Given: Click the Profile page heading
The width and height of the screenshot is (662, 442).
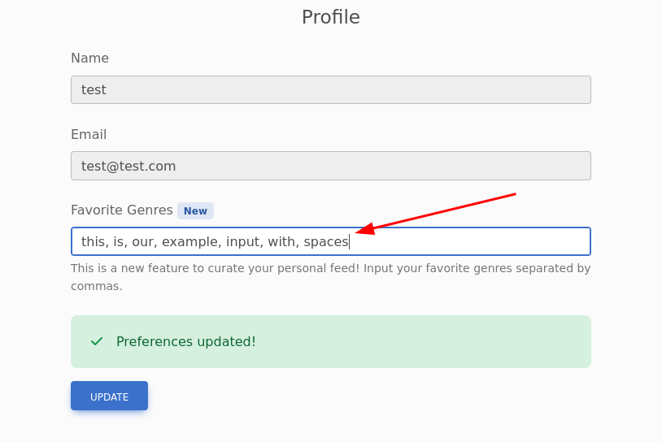Looking at the screenshot, I should click(x=330, y=17).
